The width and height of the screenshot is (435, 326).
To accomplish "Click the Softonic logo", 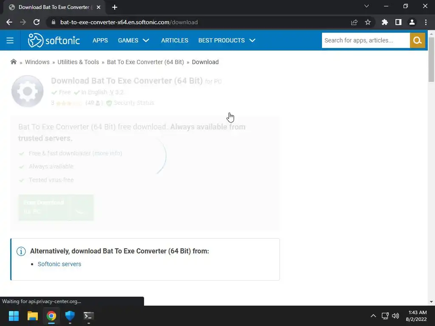I will tap(54, 40).
